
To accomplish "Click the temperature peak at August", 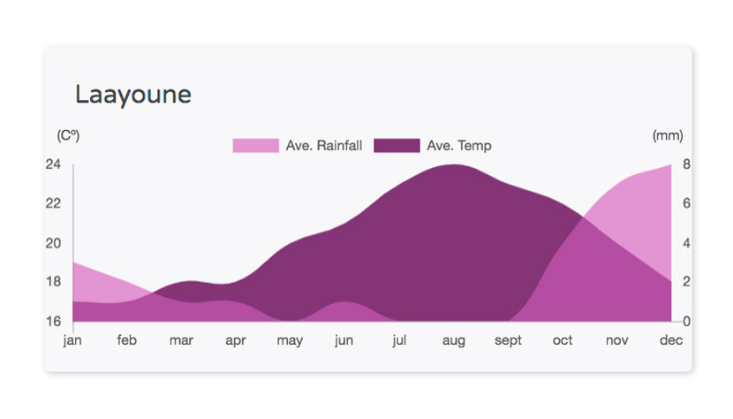I will tap(453, 164).
